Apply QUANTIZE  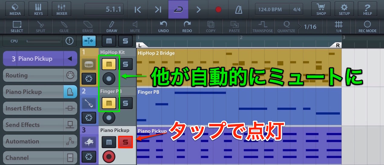click(x=286, y=27)
